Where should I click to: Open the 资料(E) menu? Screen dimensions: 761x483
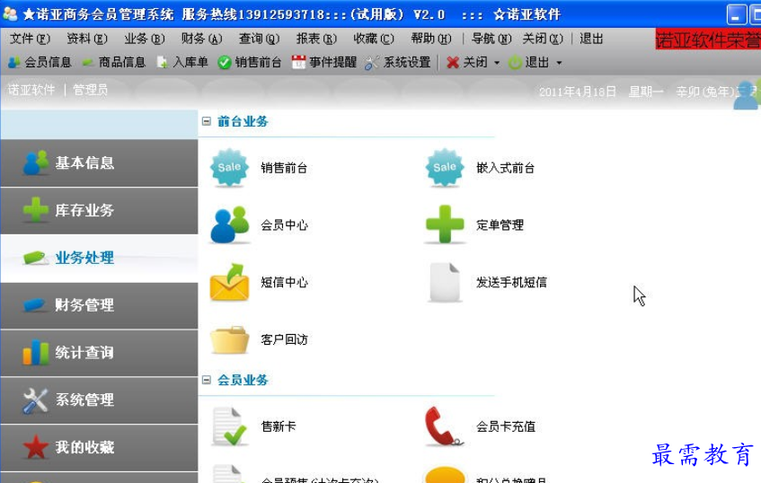pos(87,39)
